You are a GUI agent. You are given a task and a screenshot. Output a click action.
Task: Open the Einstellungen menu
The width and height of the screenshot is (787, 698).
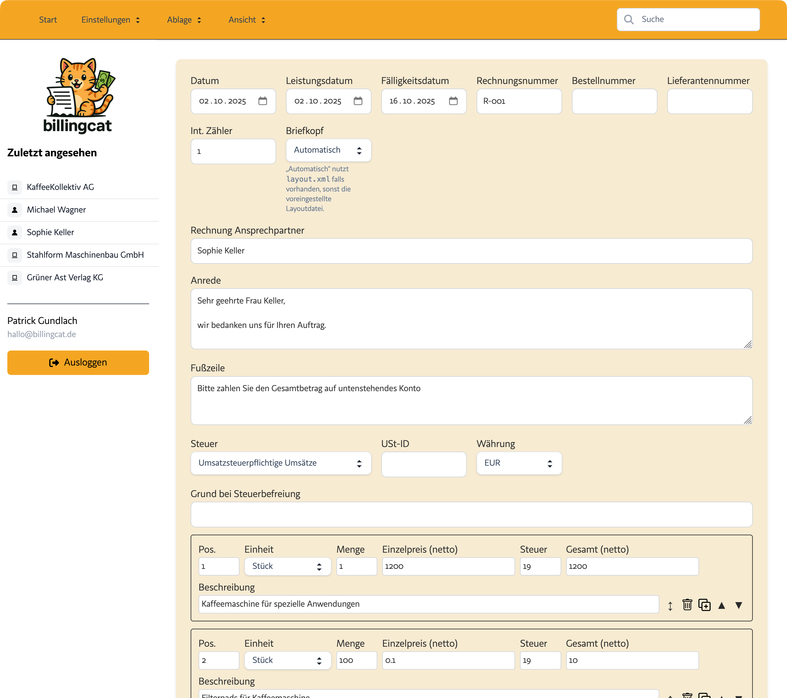coord(110,20)
